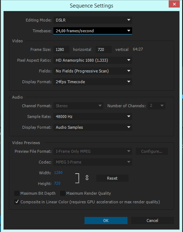Viewport: 183px width, 232px height.
Task: Open the audio Display Format dropdown showing Audio Samples
Action: pyautogui.click(x=93, y=127)
